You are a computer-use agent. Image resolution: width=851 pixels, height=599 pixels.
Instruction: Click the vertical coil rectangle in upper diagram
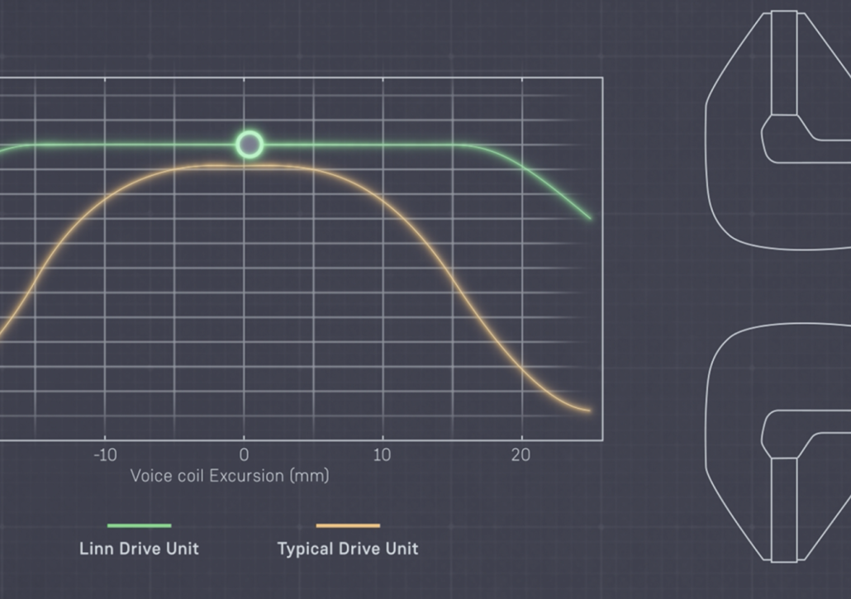(784, 62)
